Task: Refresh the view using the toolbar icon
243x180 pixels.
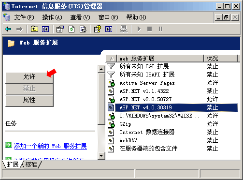Action: pos(71,29)
